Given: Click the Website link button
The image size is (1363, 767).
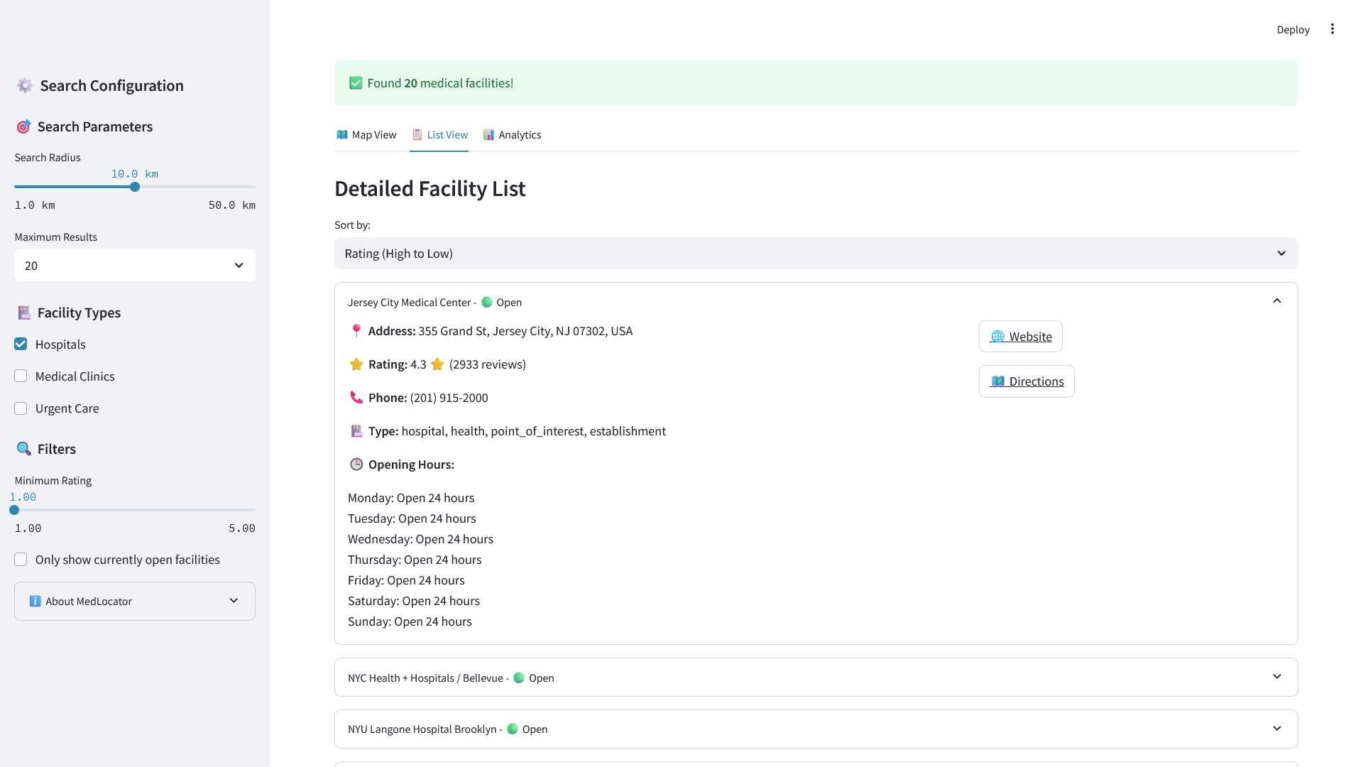Looking at the screenshot, I should click(1020, 337).
